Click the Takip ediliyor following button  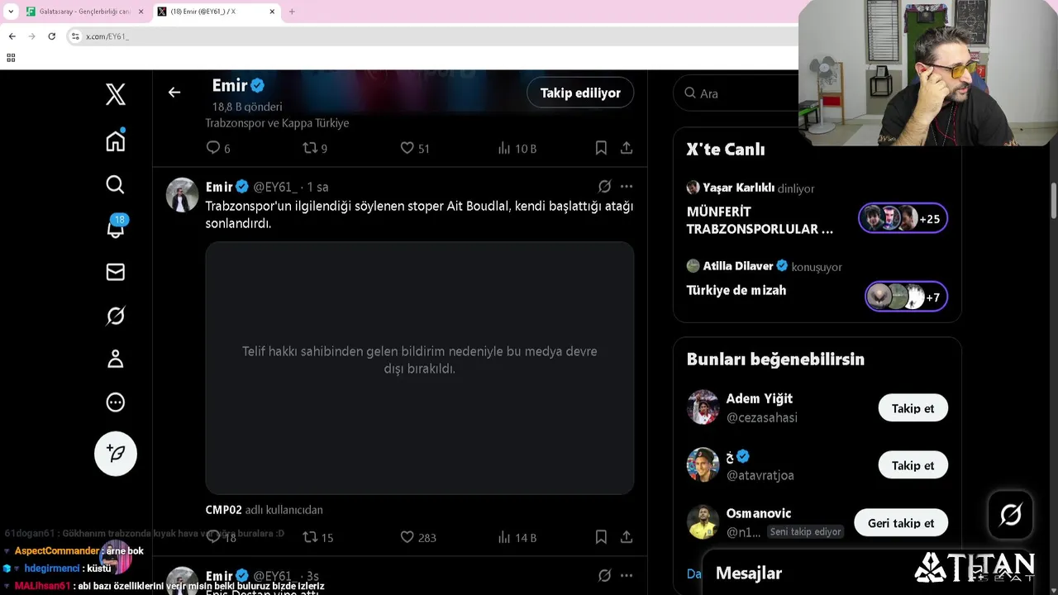[580, 93]
